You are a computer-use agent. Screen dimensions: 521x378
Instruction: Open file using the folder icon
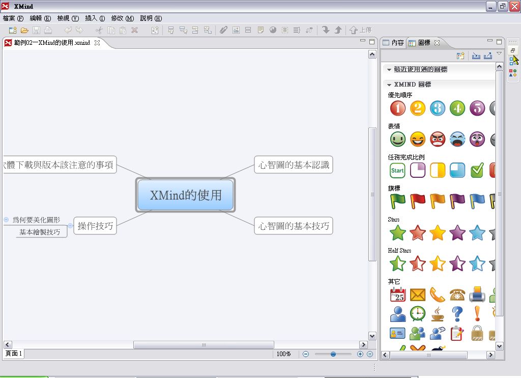point(24,30)
